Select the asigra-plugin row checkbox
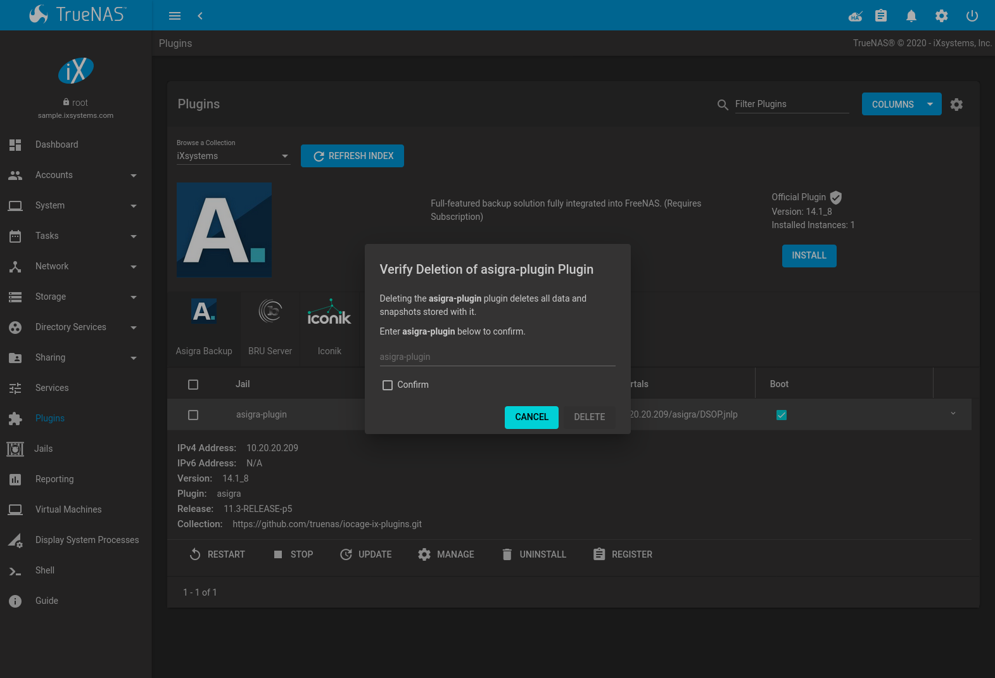Image resolution: width=995 pixels, height=678 pixels. (x=193, y=415)
